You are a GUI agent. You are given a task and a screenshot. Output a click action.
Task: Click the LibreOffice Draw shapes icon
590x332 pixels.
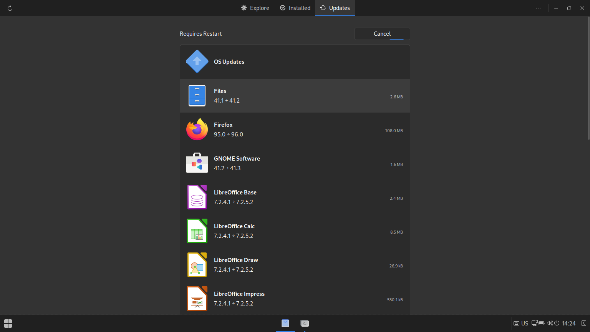click(197, 264)
